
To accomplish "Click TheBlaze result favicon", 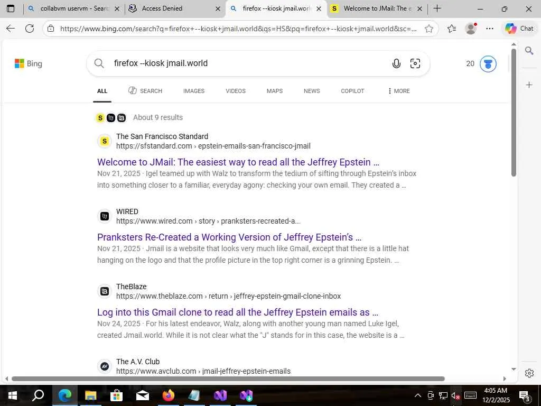I will point(105,291).
